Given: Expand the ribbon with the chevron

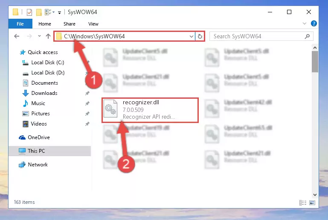Looking at the screenshot, I should 305,23.
